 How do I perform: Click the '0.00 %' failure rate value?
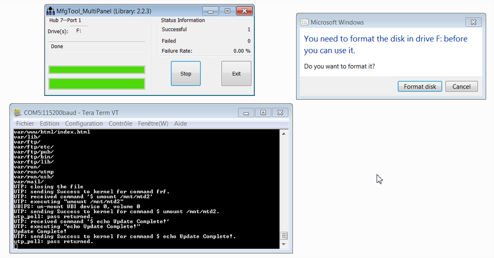pyautogui.click(x=242, y=51)
